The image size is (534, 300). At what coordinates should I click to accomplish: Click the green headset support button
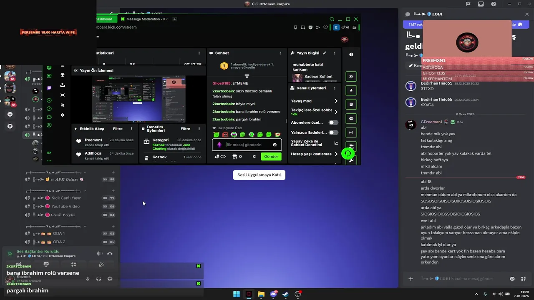click(348, 153)
